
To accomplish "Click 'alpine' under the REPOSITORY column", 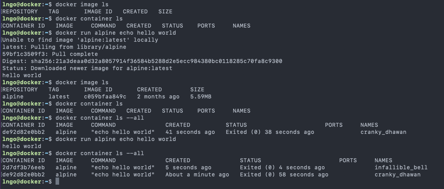I will 13,96.
